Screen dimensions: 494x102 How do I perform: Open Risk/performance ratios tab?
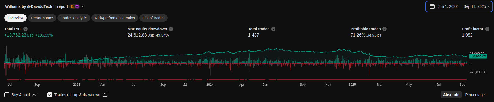pos(115,18)
